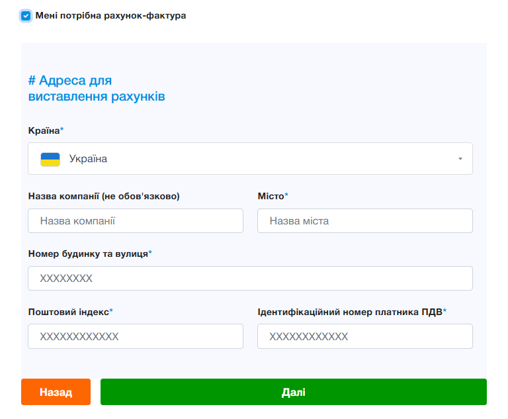This screenshot has height=419, width=508.
Task: Click the green 'Далі' button
Action: (293, 392)
